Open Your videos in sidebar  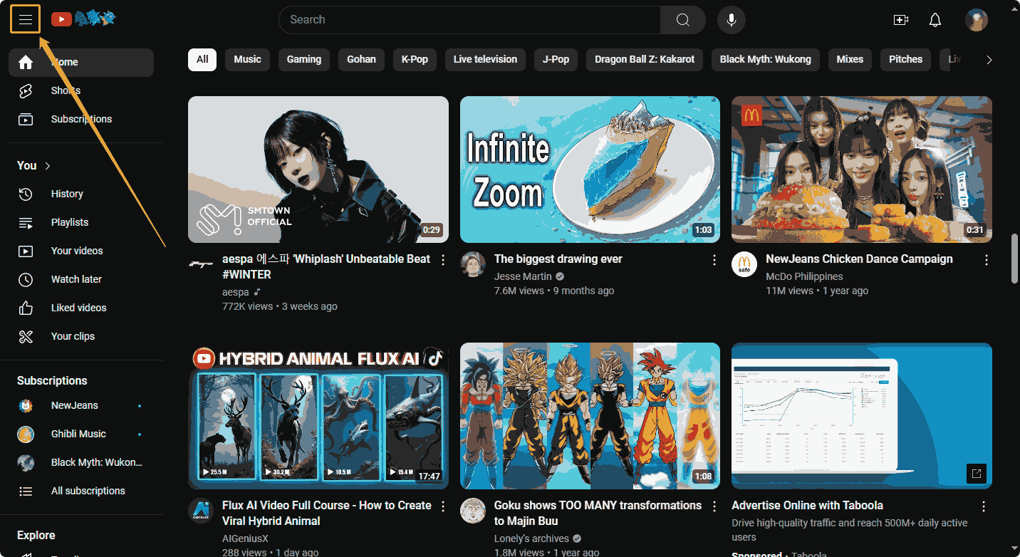pos(81,251)
